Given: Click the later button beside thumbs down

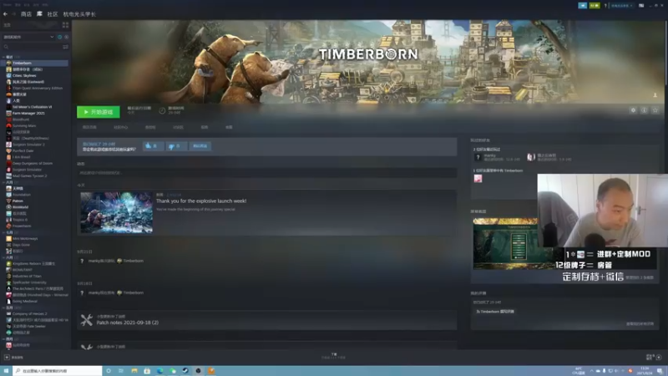Looking at the screenshot, I should [200, 146].
